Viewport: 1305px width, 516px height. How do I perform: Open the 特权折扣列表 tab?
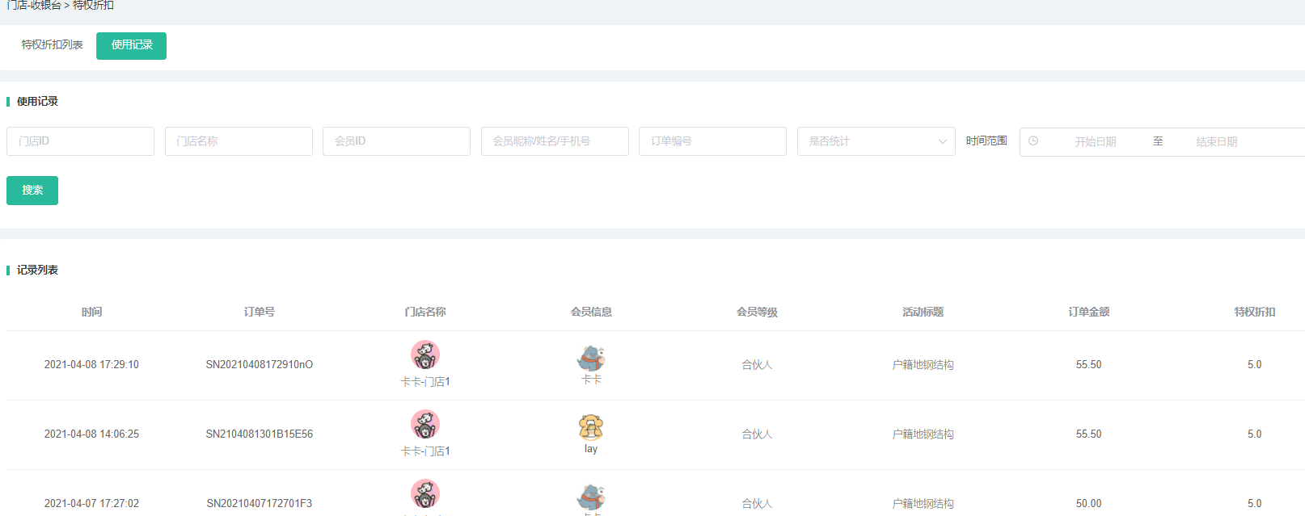52,45
